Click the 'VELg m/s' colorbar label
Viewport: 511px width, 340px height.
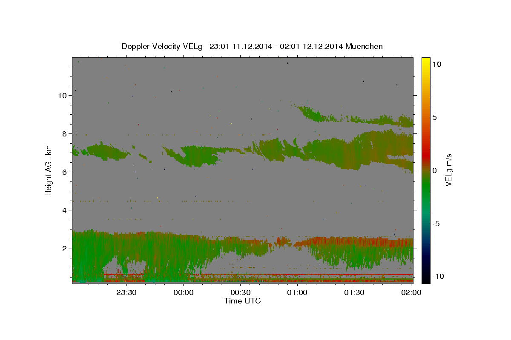448,170
